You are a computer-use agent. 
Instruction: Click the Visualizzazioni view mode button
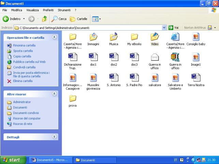(95, 19)
